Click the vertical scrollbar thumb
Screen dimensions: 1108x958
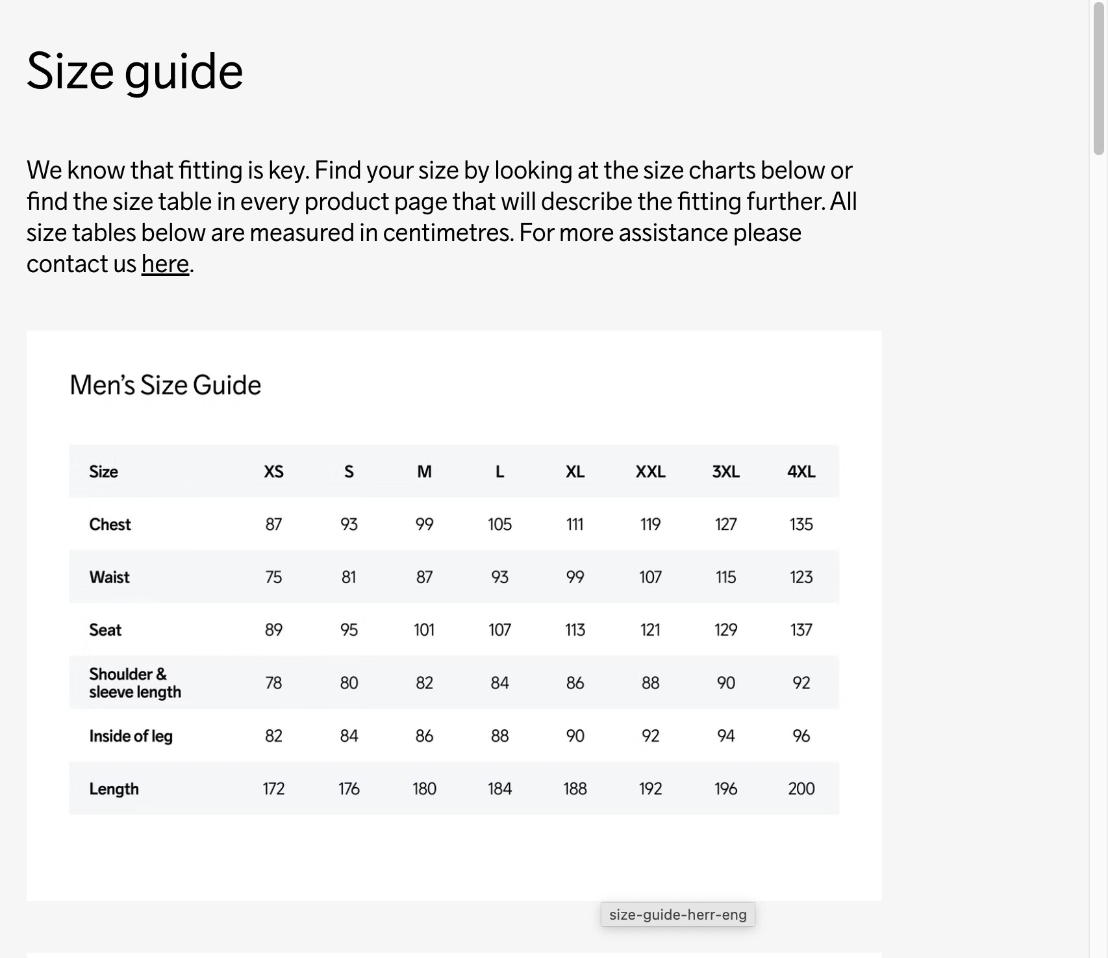pyautogui.click(x=1098, y=78)
